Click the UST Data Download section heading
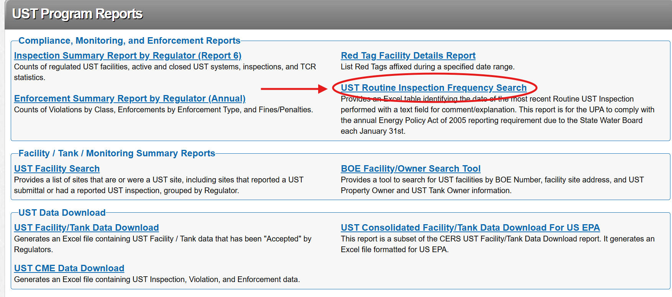 62,213
